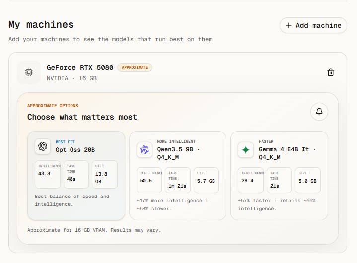Click the OpenAI logo on Gpt Oss 20B

point(43,146)
